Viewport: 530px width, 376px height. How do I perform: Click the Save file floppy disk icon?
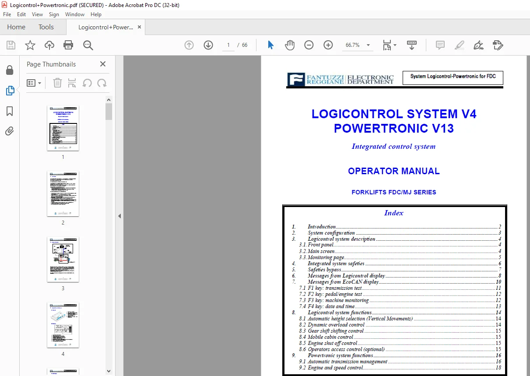[x=11, y=45]
